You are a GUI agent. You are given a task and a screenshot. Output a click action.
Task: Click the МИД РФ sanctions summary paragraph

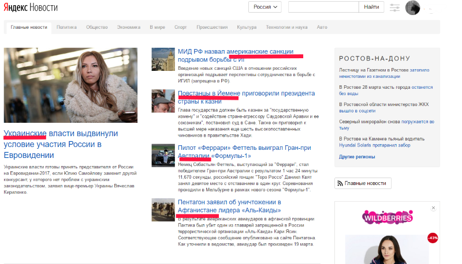pyautogui.click(x=247, y=74)
